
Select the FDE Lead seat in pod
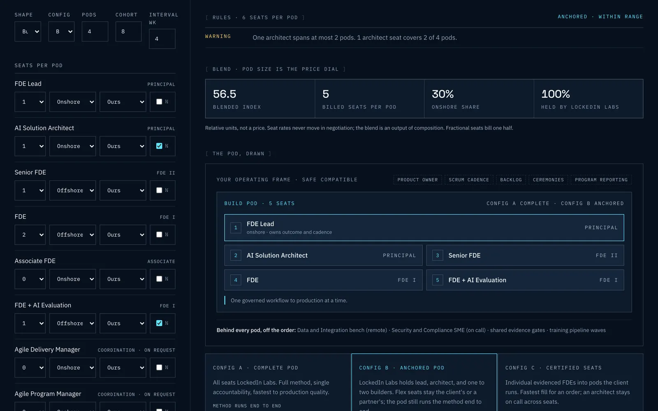424,228
